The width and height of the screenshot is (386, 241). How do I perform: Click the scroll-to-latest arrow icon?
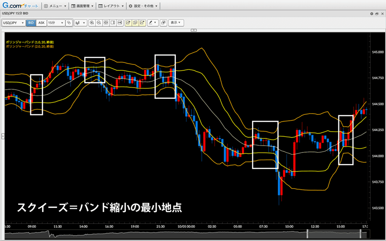coord(120,22)
